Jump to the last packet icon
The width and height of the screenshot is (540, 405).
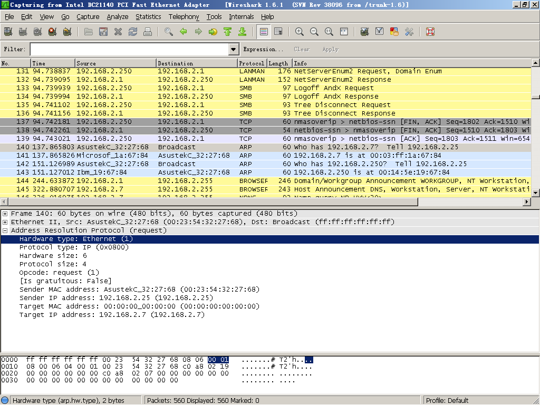[x=243, y=32]
